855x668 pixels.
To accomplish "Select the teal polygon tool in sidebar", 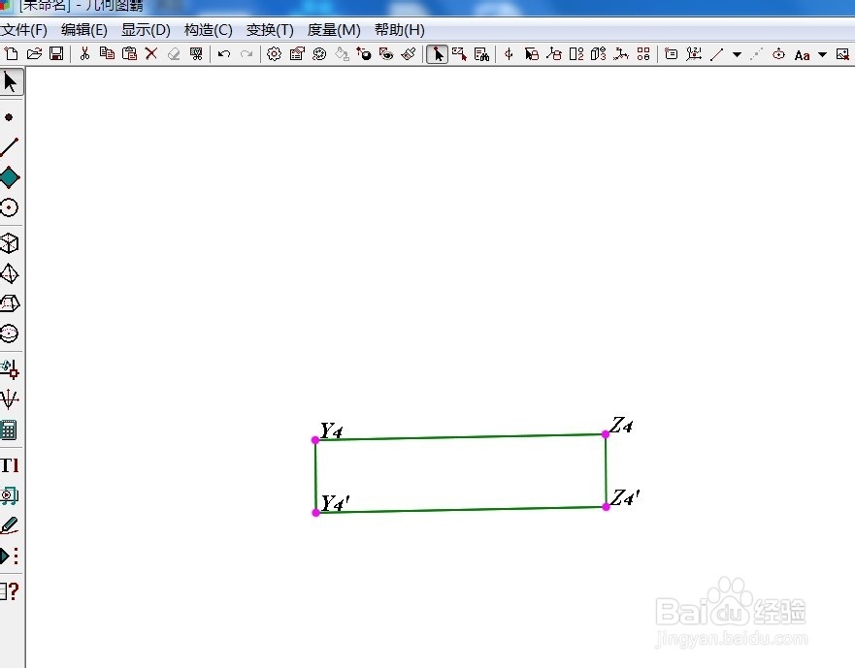I will [10, 177].
